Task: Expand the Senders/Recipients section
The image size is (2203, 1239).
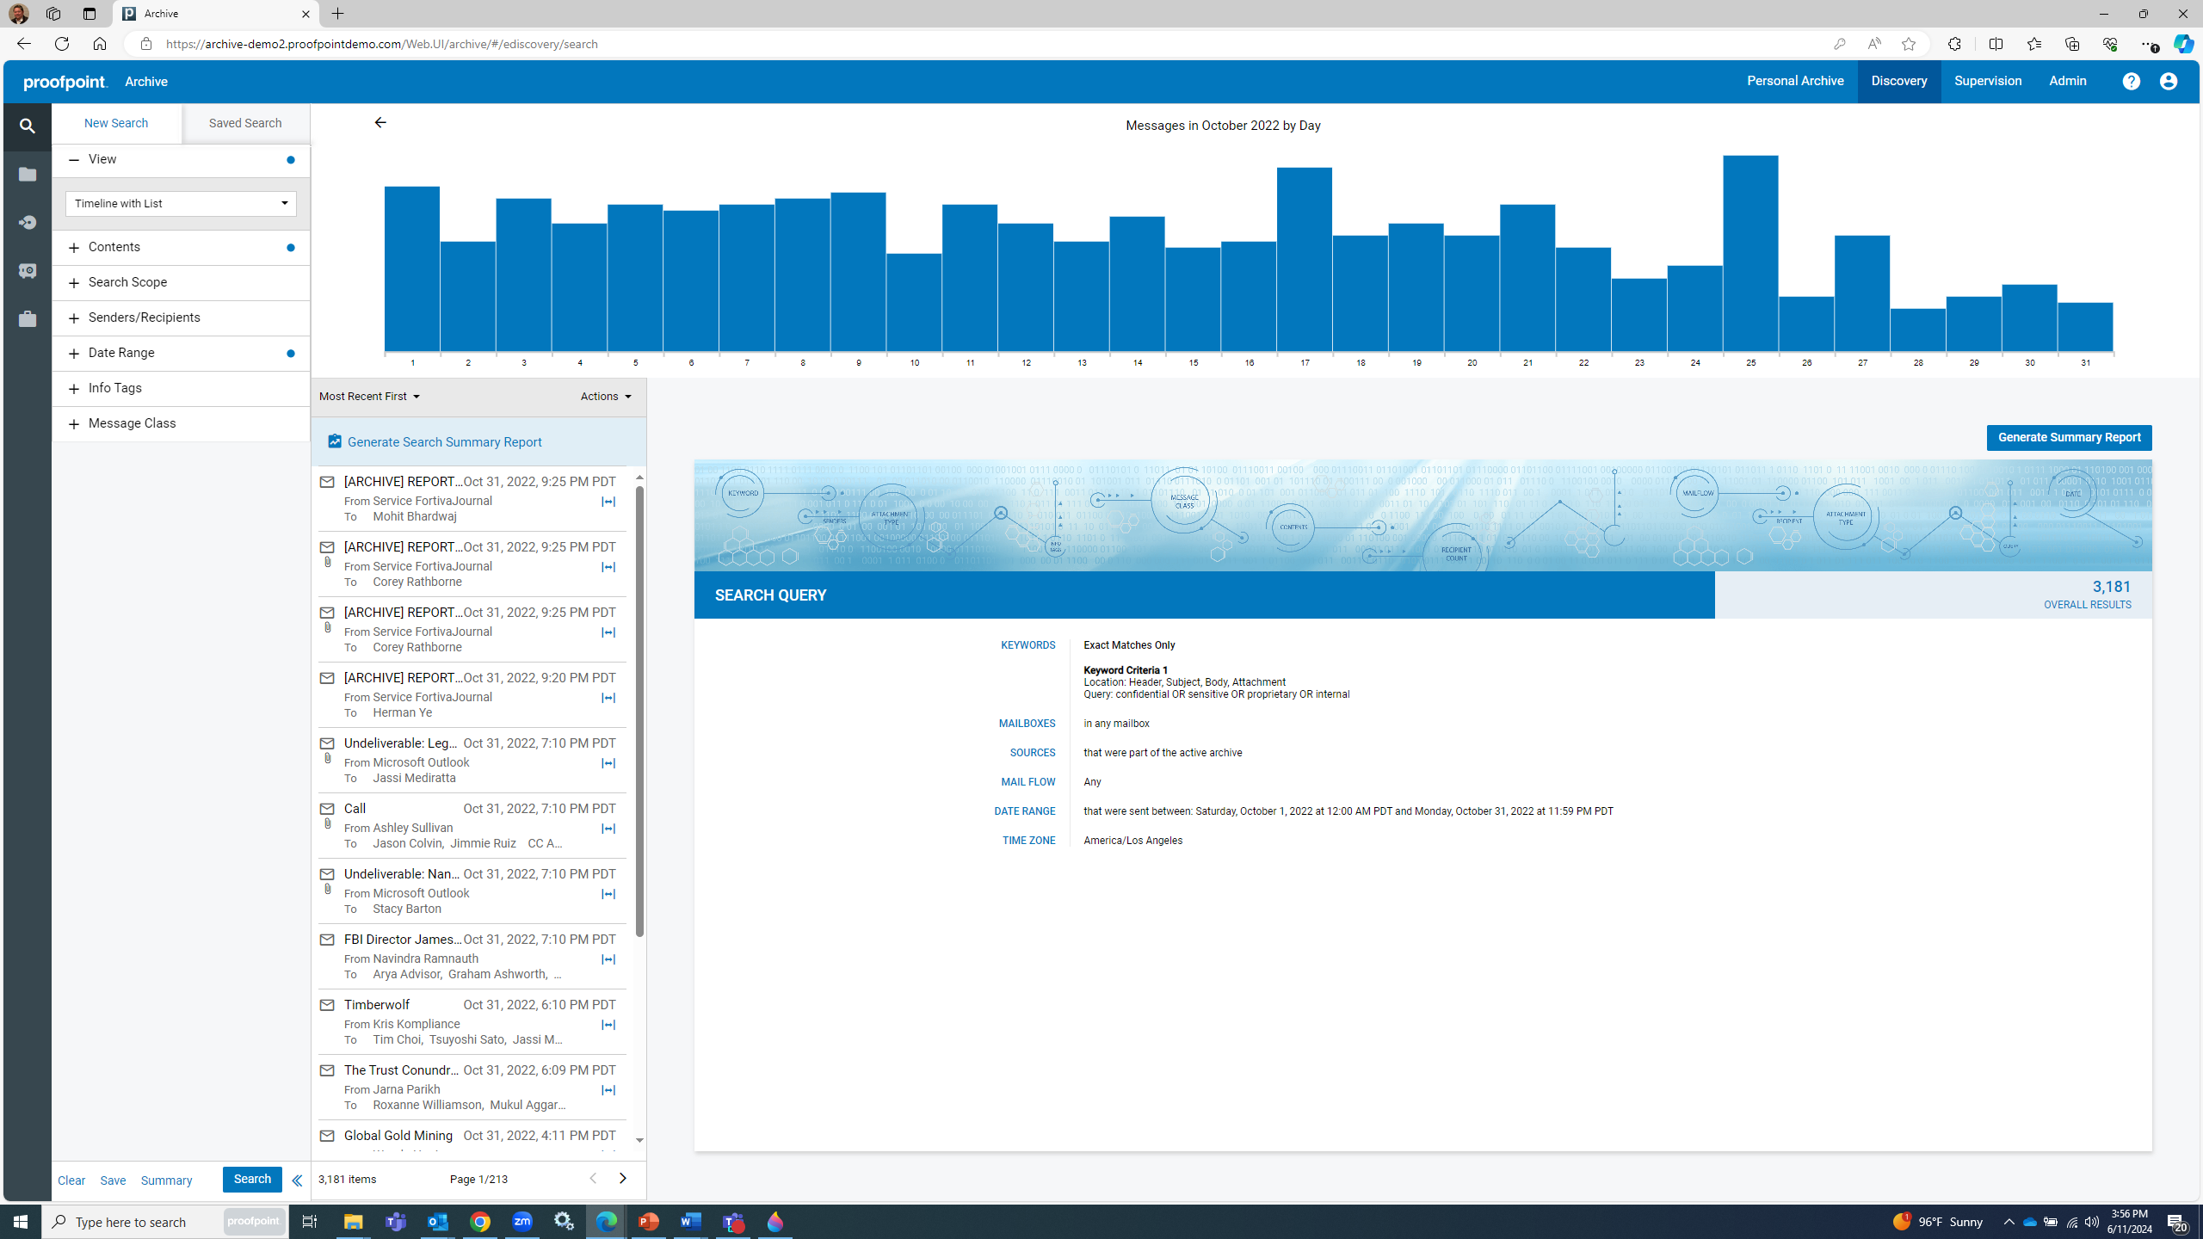Action: 74,317
